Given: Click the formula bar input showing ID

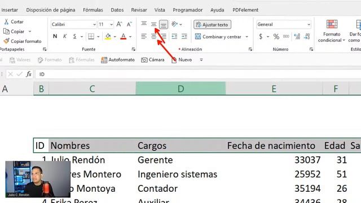Looking at the screenshot, I should (x=198, y=74).
